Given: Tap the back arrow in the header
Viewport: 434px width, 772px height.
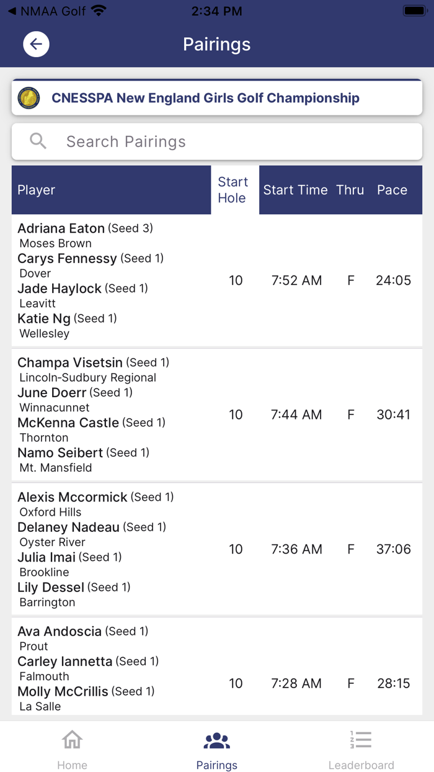Looking at the screenshot, I should (35, 44).
